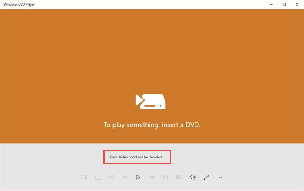This screenshot has height=191, width=304.
Task: Close the Windows DVD Player window
Action: point(297,4)
